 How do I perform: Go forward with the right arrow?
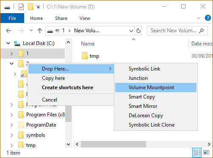click(x=21, y=31)
